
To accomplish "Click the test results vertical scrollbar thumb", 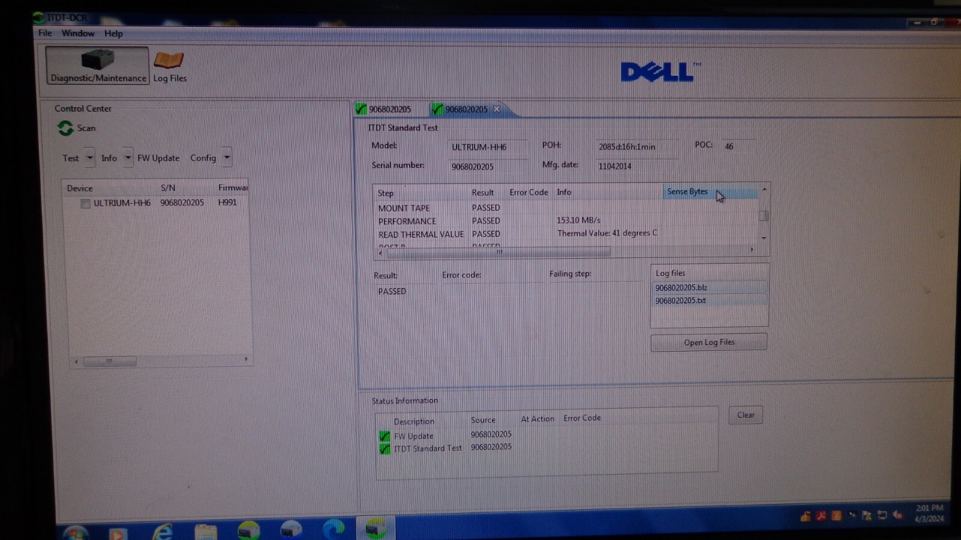I will tap(763, 215).
